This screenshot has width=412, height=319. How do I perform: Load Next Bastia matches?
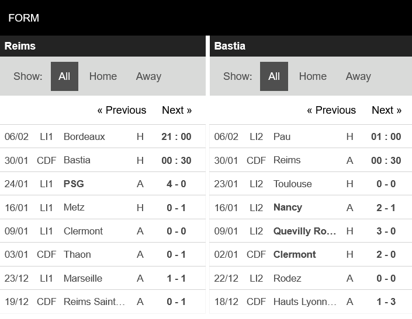pos(386,110)
